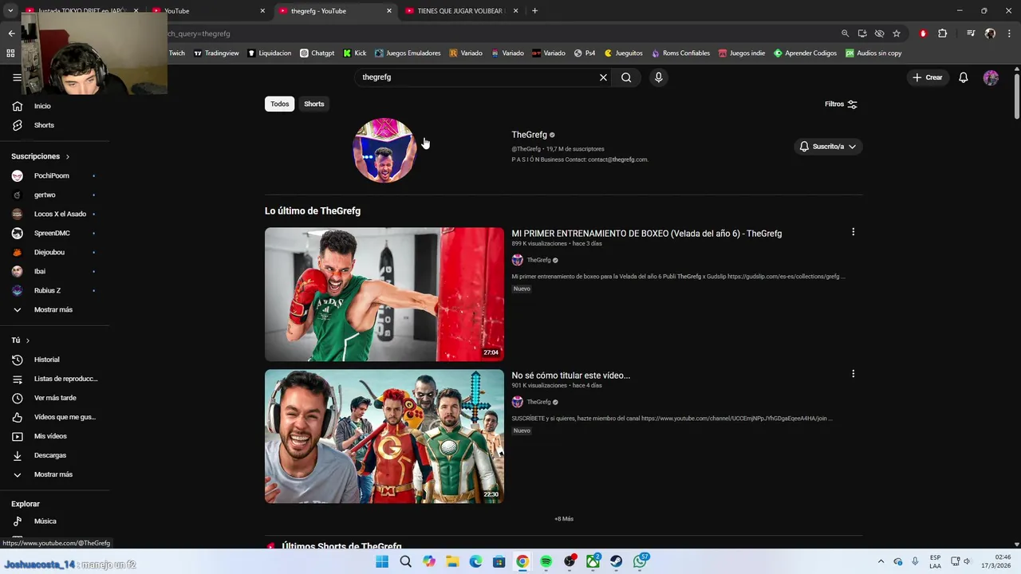Open the gertwo subscription channel
The image size is (1021, 574).
(45, 195)
